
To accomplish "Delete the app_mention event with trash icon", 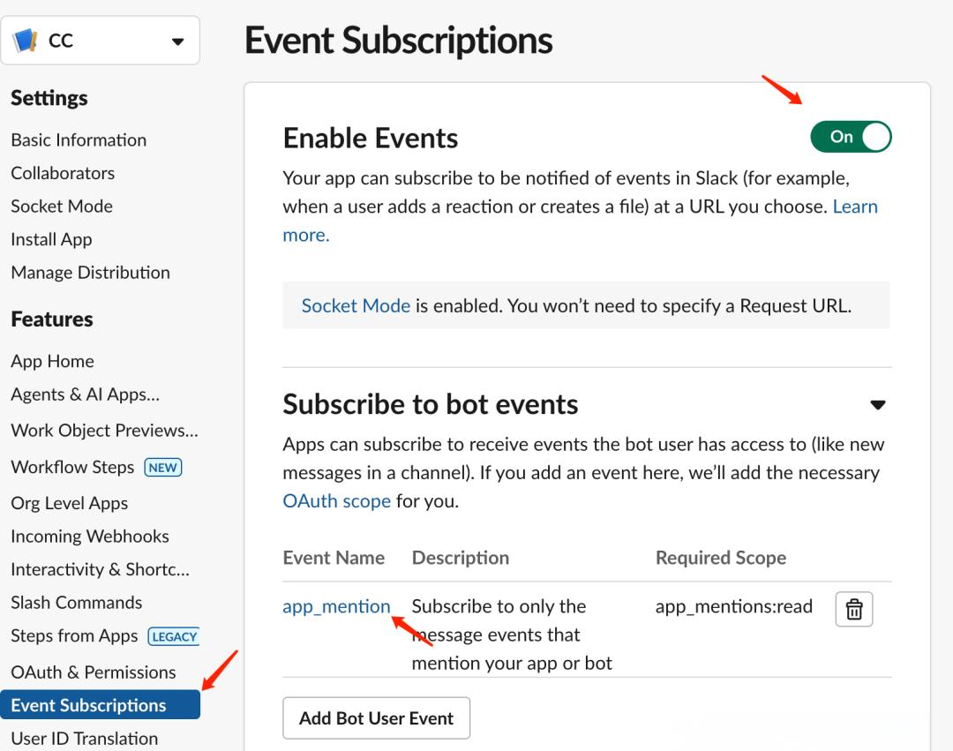I will point(854,609).
